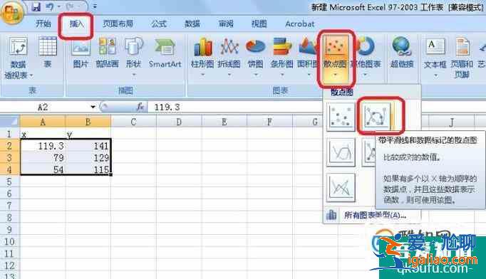Open the 公式 ribbon tab
486x279 pixels.
pyautogui.click(x=159, y=23)
